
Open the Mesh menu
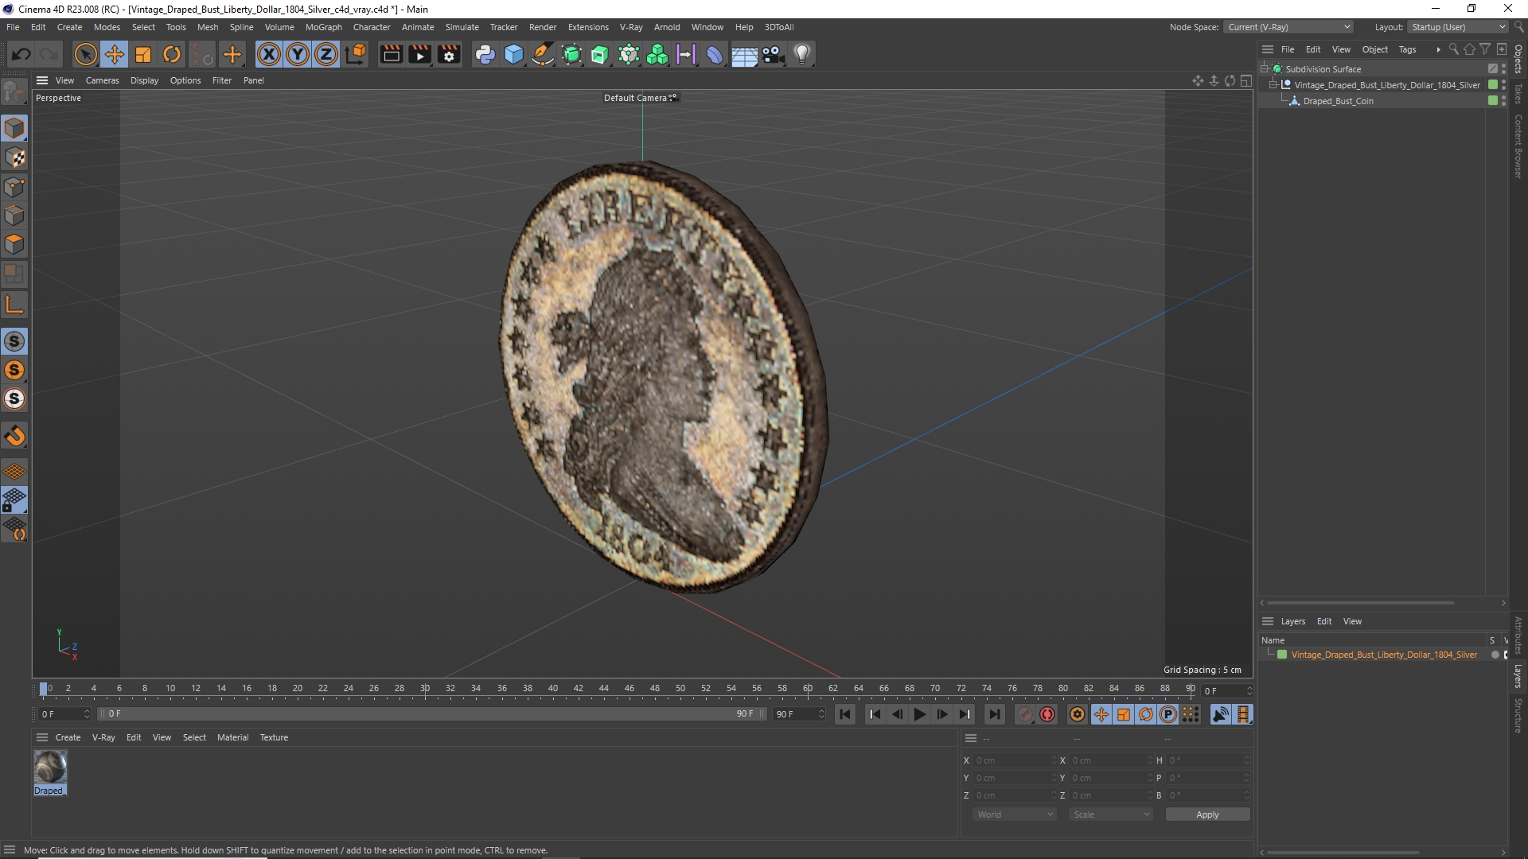tap(208, 27)
